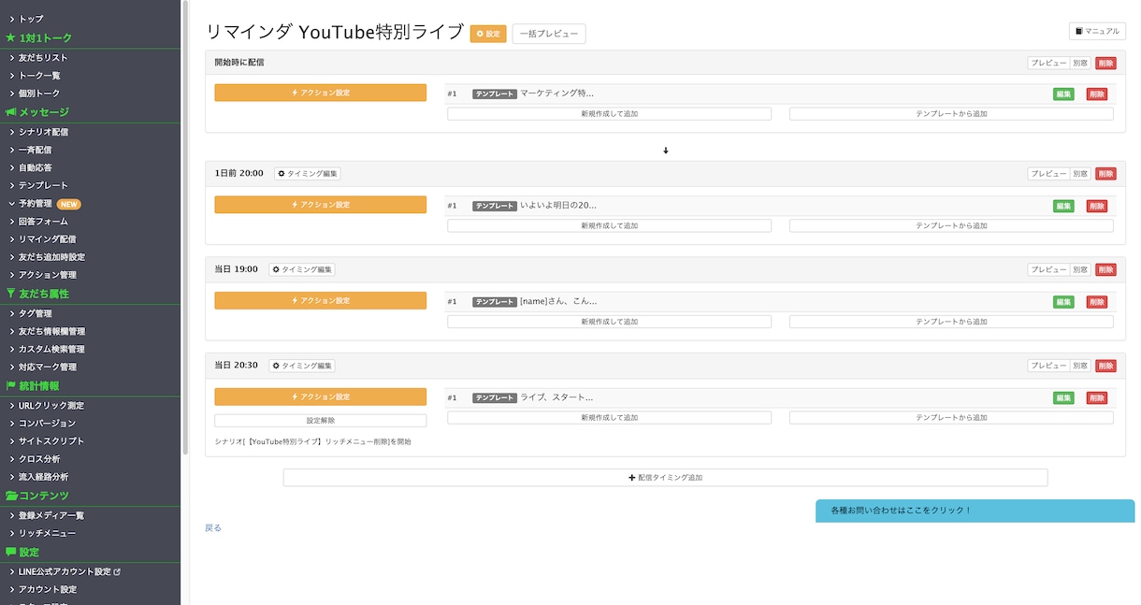This screenshot has height=605, width=1141.
Task: Open URLクリック測定 in the sidebar
Action: point(51,406)
